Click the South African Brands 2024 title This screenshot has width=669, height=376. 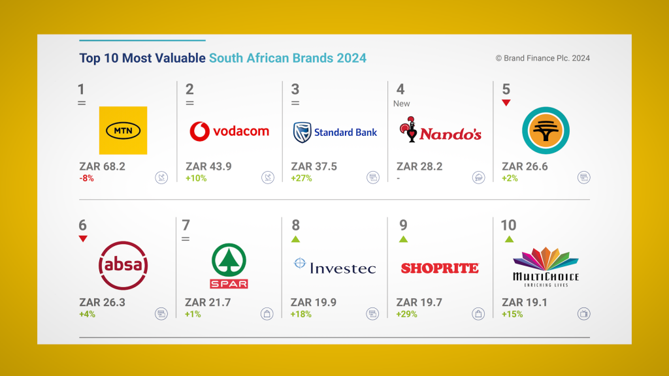click(287, 58)
